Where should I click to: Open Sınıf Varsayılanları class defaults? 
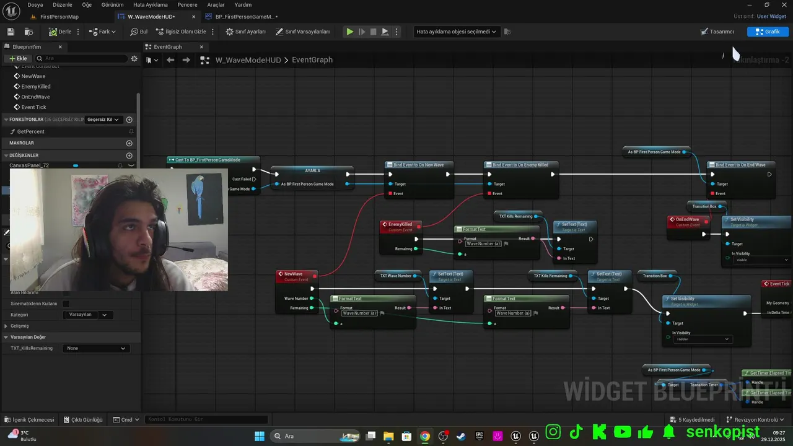(x=302, y=32)
